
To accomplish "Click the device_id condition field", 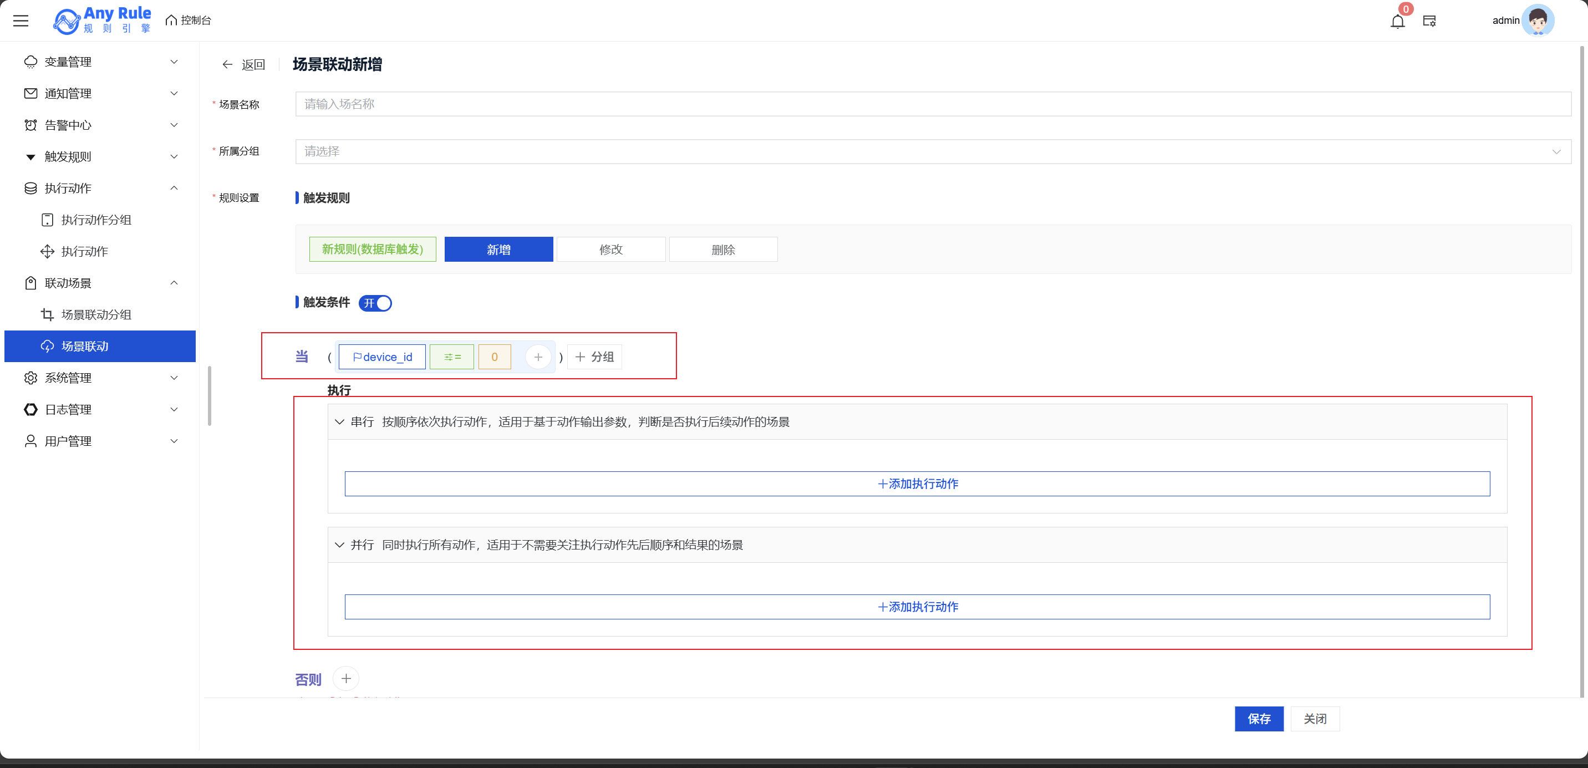I will tap(382, 357).
